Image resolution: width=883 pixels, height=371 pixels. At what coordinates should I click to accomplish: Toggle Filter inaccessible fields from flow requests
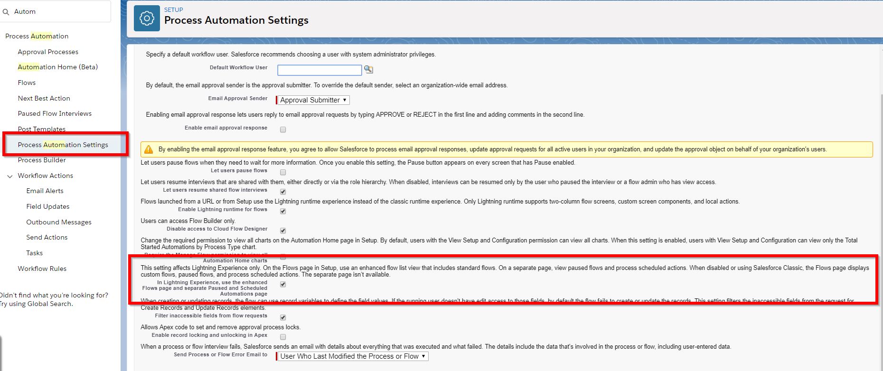click(x=283, y=317)
